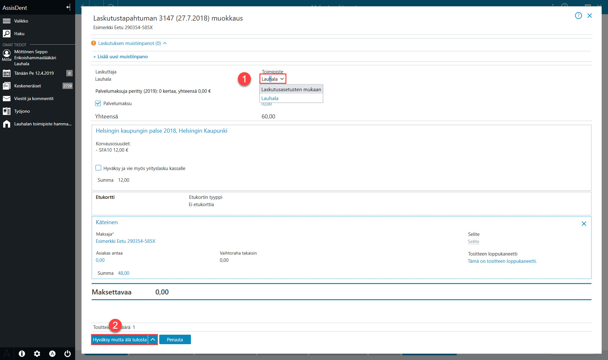Screen dimensions: 608x360
Task: Expand the Hyväksy button options arrow
Action: tap(153, 339)
